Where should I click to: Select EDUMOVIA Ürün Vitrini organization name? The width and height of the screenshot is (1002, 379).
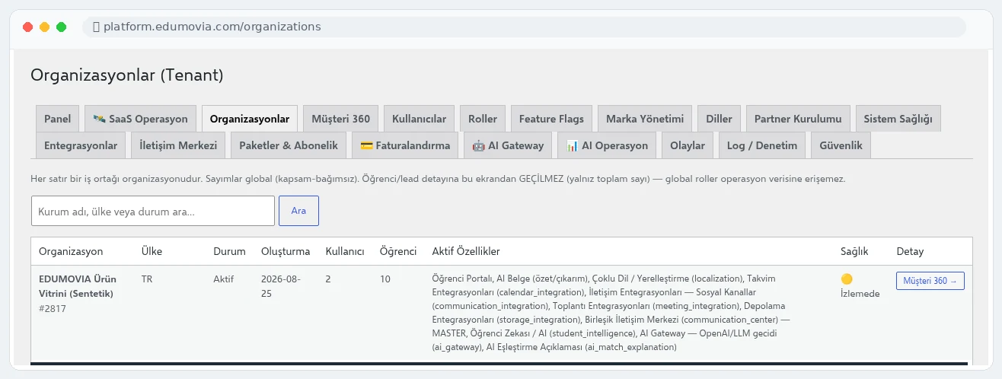(x=76, y=286)
